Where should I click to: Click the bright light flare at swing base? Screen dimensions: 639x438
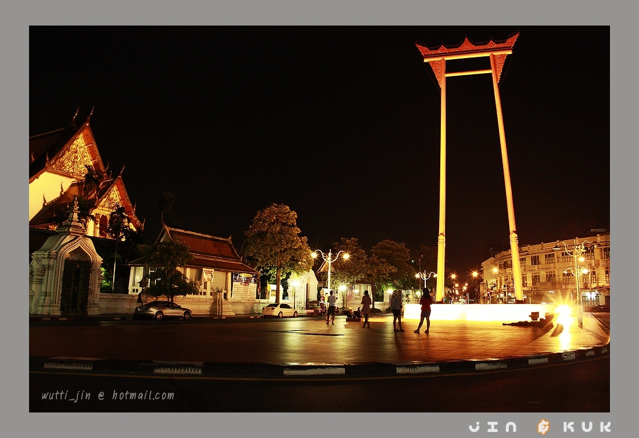[563, 314]
